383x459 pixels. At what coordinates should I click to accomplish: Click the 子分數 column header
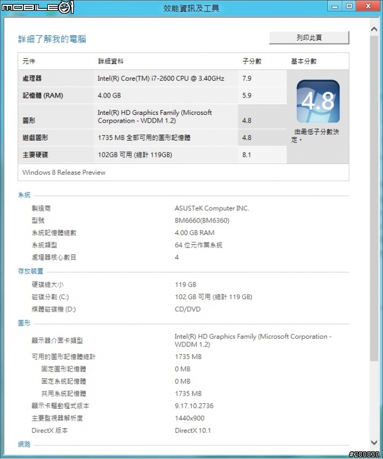[x=252, y=61]
